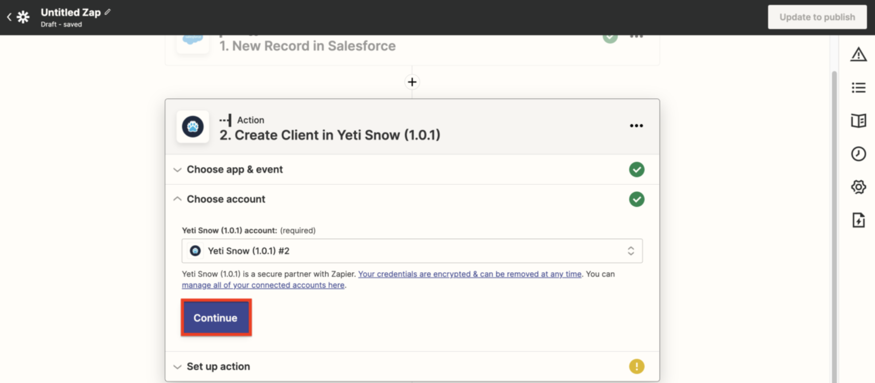This screenshot has height=383, width=875.
Task: Click the Untitled Zap title
Action: coord(70,12)
